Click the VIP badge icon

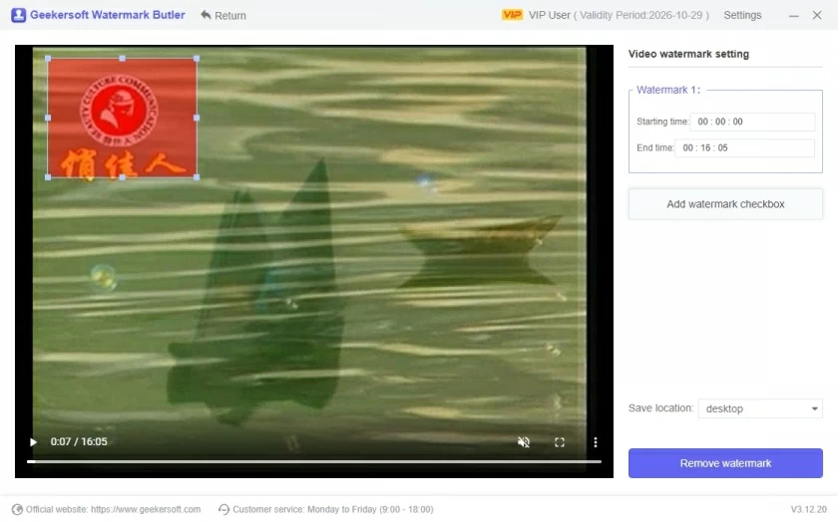coord(512,14)
